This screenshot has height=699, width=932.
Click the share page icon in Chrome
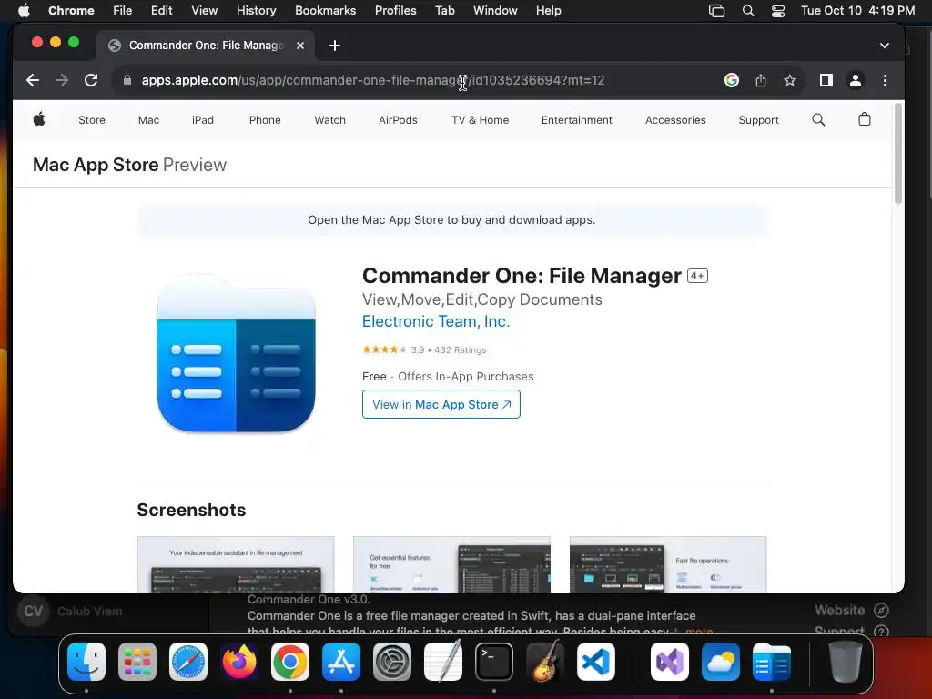[x=761, y=80]
